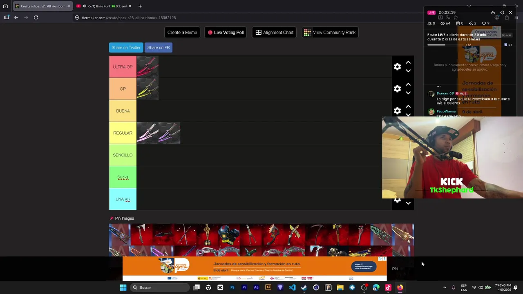Open After Effects from the taskbar
Screen dimensions: 523x294
point(256,287)
